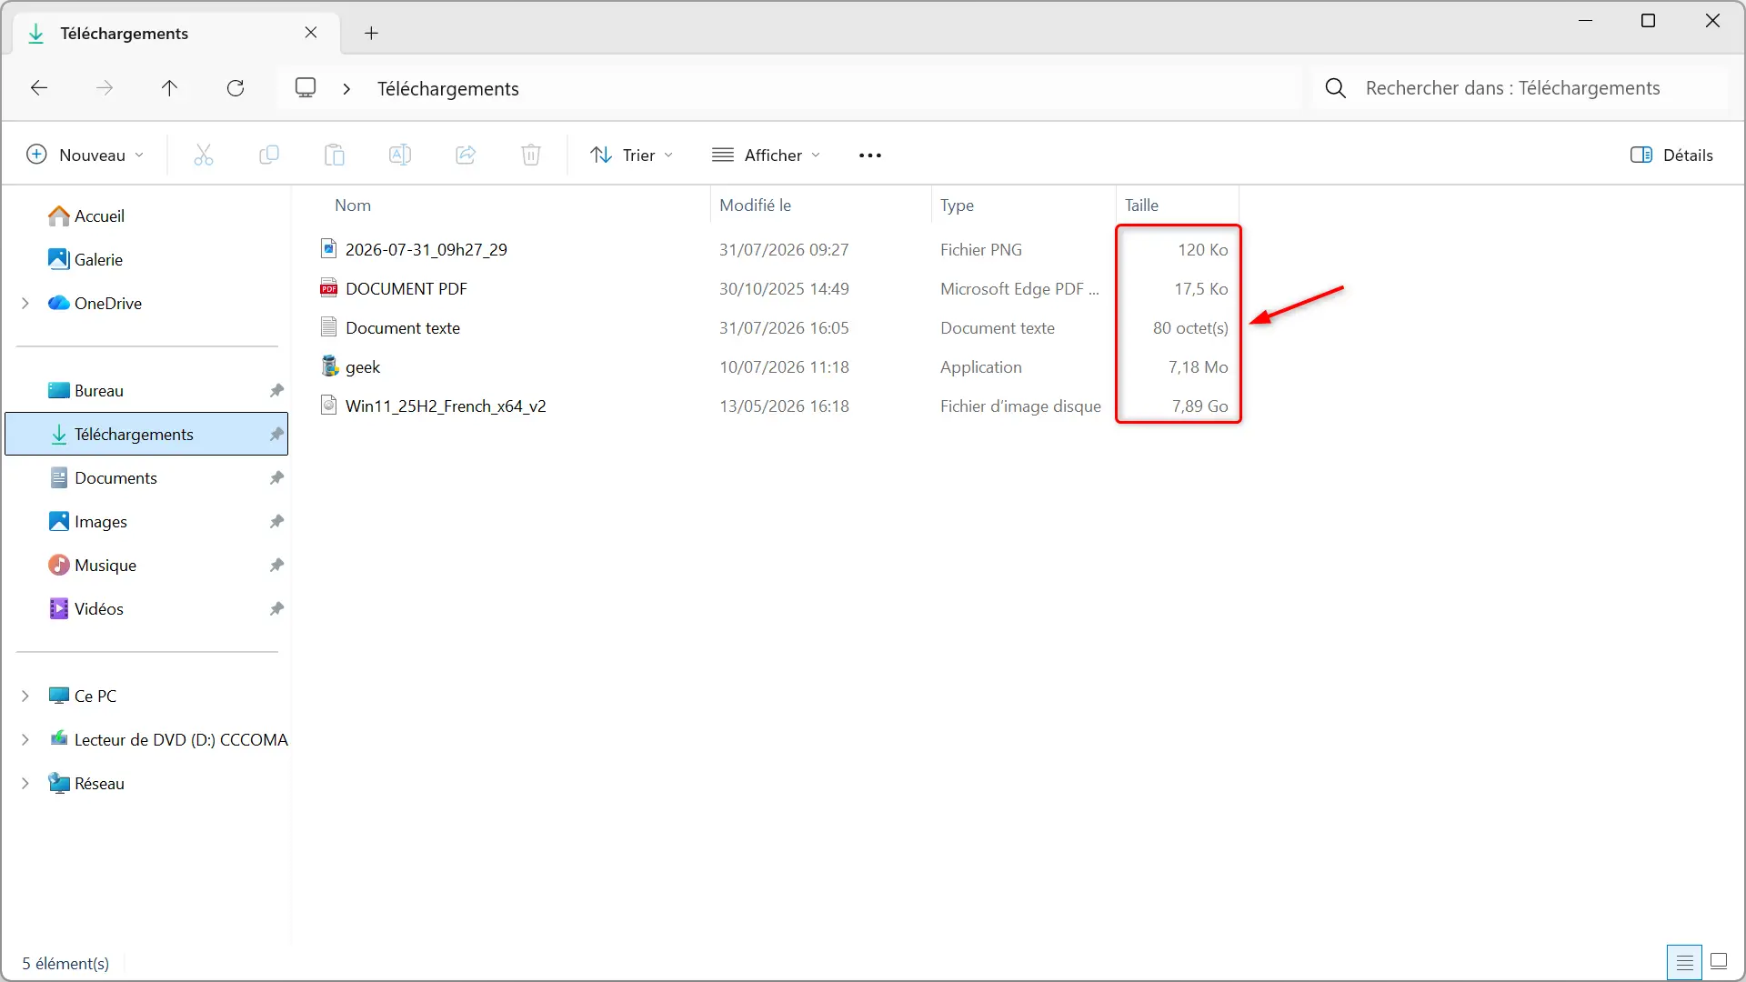Click pin icon beside Musique
Viewport: 1746px width, 982px height.
coord(276,565)
